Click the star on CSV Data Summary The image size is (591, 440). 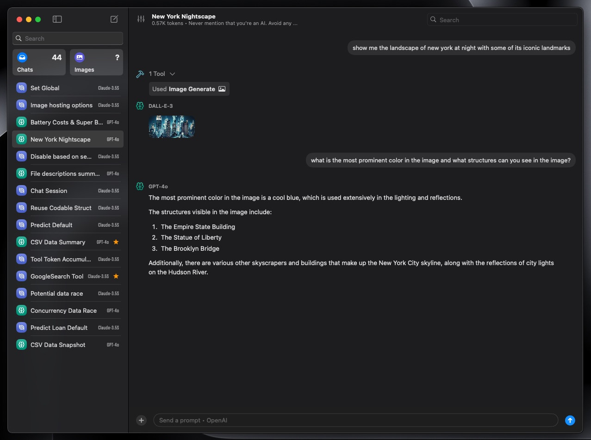click(x=116, y=242)
